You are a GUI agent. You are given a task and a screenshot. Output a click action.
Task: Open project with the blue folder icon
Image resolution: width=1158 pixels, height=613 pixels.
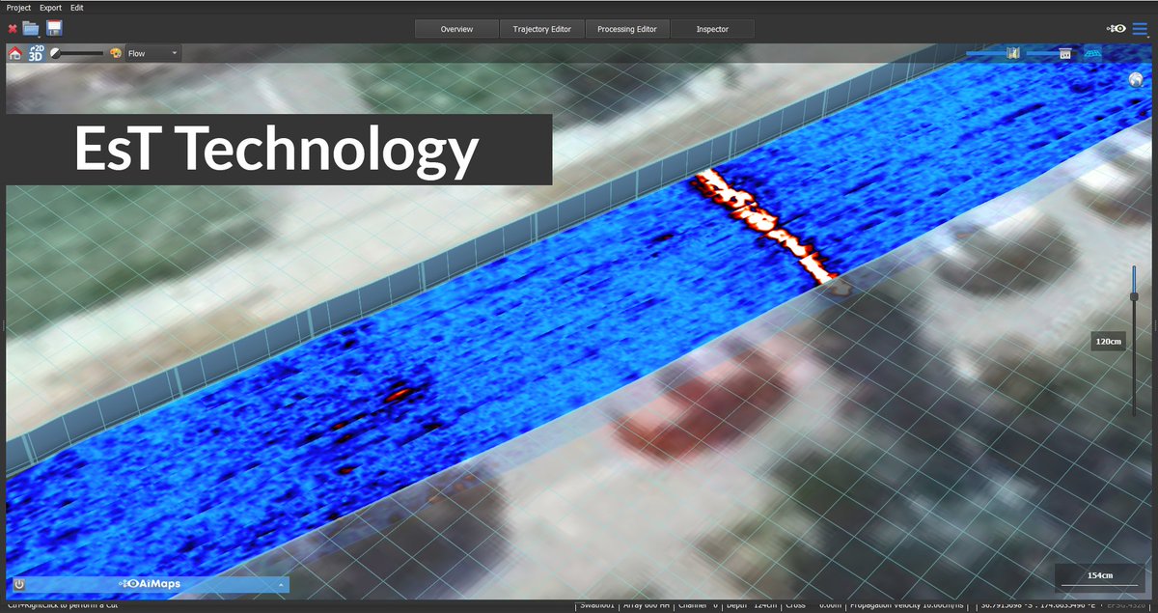pyautogui.click(x=31, y=29)
